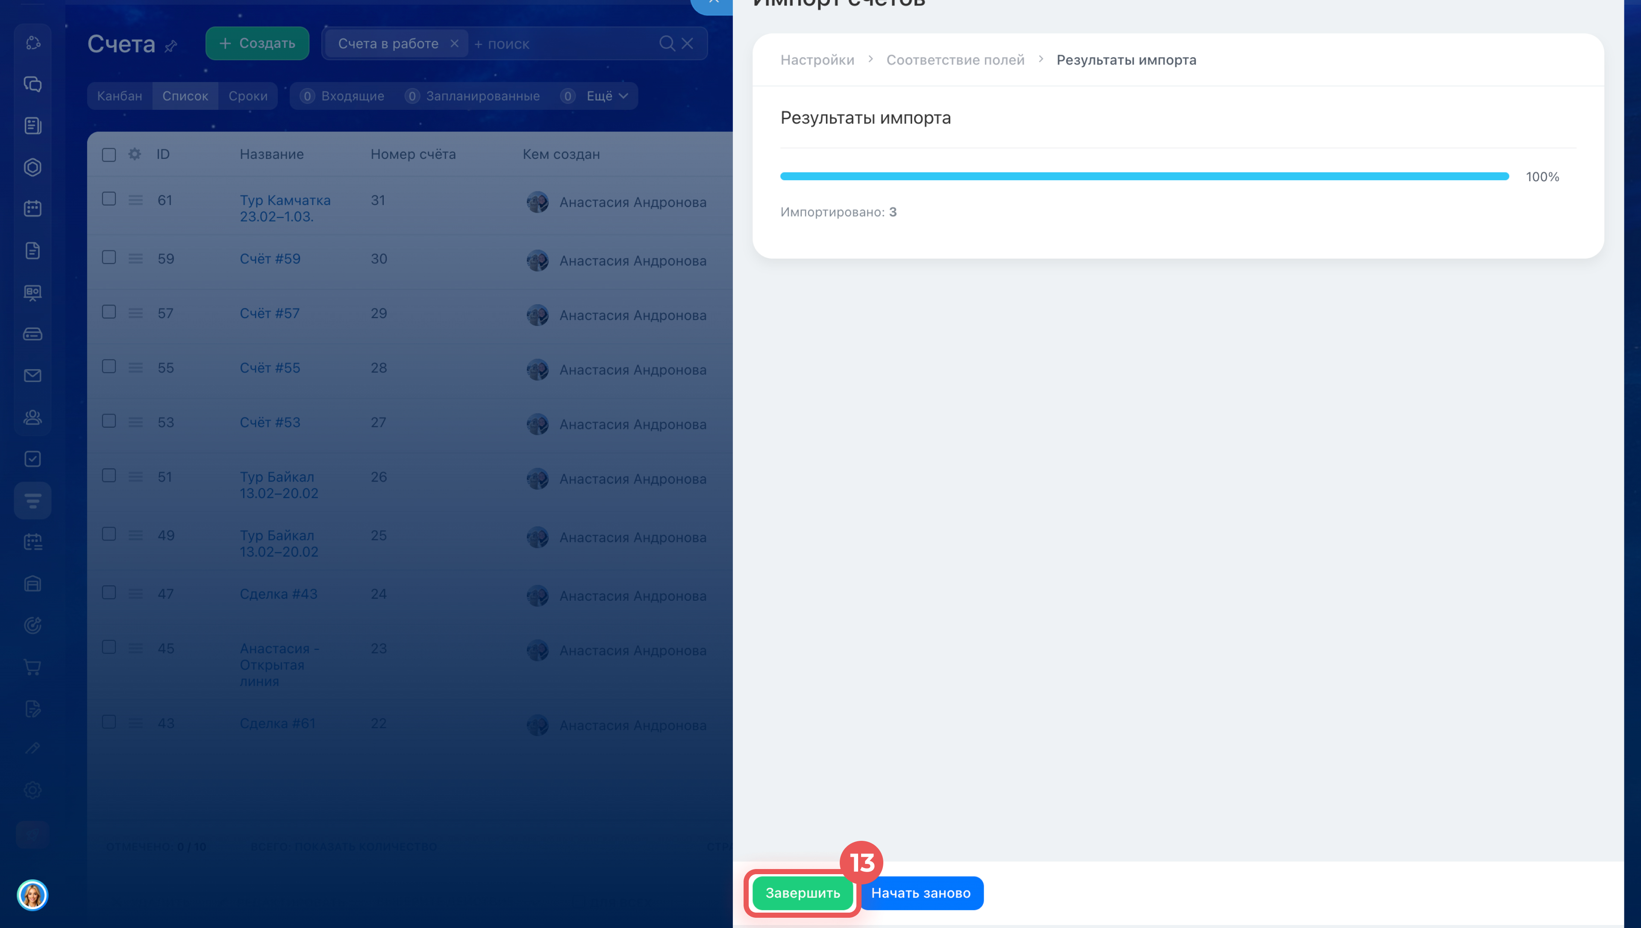Open the calendar icon in sidebar
The width and height of the screenshot is (1641, 928).
(32, 209)
